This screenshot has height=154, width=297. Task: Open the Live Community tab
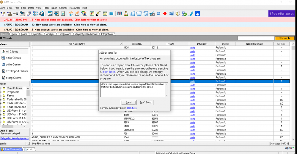11,149
